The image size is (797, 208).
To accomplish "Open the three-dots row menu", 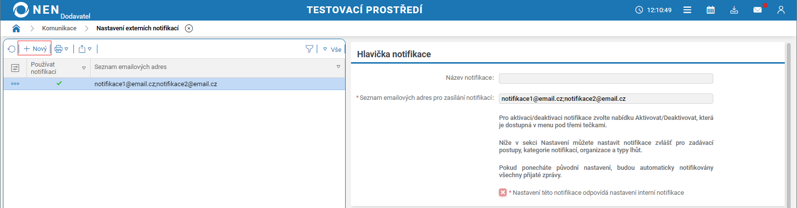I will 15,84.
